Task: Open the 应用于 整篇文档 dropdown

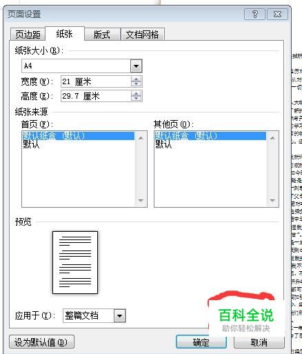Action: (94, 315)
